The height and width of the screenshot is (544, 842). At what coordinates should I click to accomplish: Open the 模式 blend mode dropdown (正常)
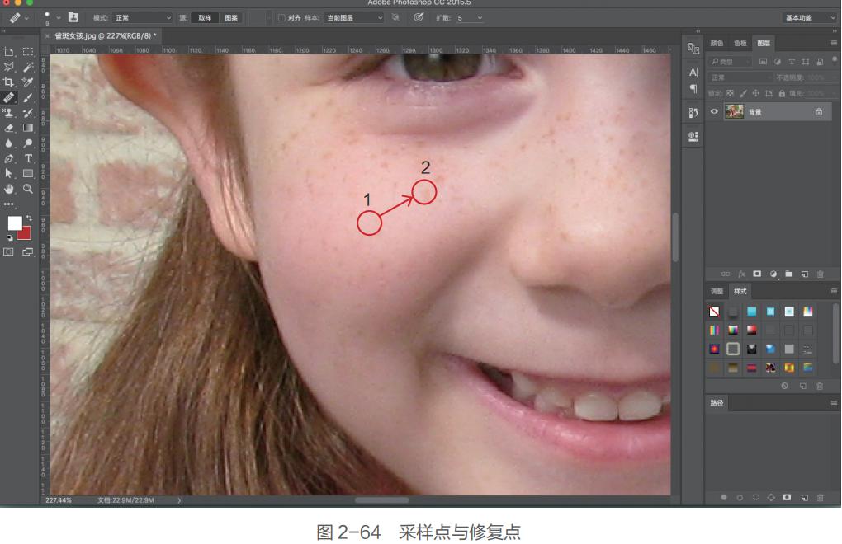pos(142,17)
